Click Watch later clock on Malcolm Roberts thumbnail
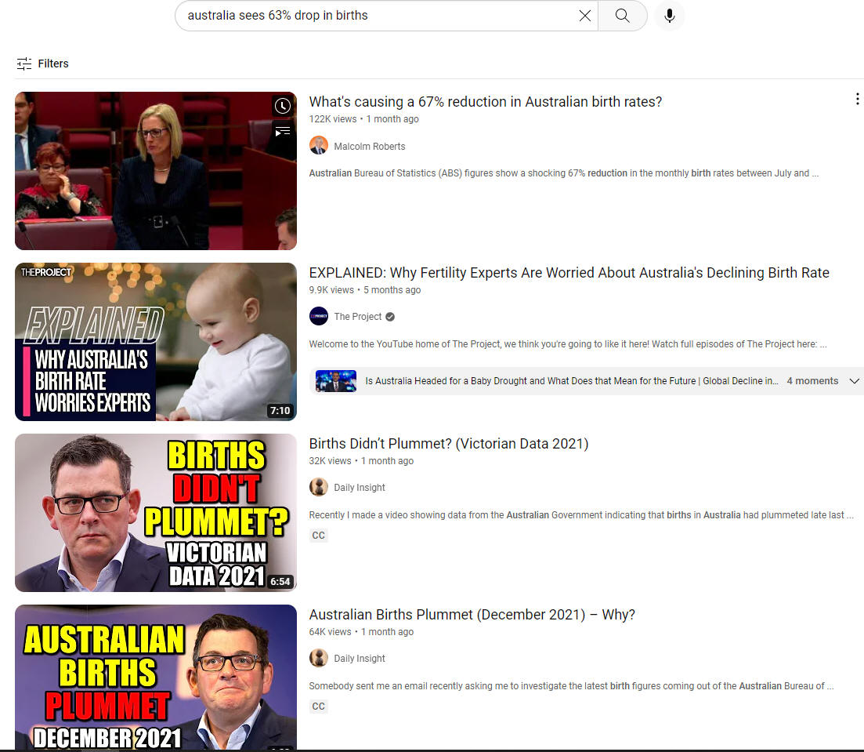The width and height of the screenshot is (864, 752). (283, 105)
